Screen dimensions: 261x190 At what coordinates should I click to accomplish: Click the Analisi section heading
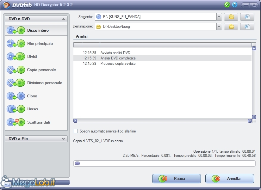point(82,36)
